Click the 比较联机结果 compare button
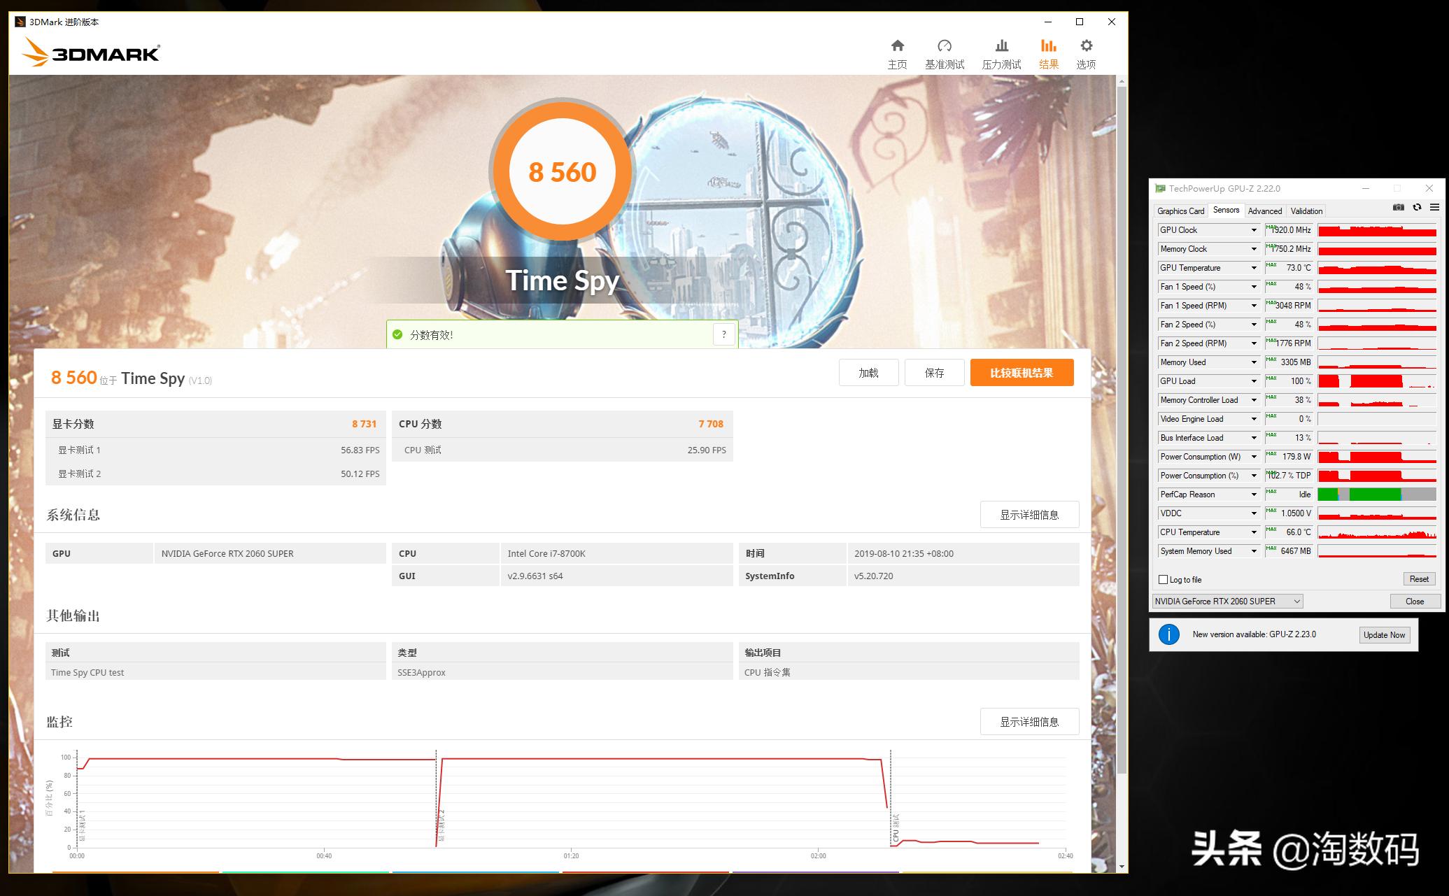This screenshot has height=896, width=1449. (x=1021, y=372)
